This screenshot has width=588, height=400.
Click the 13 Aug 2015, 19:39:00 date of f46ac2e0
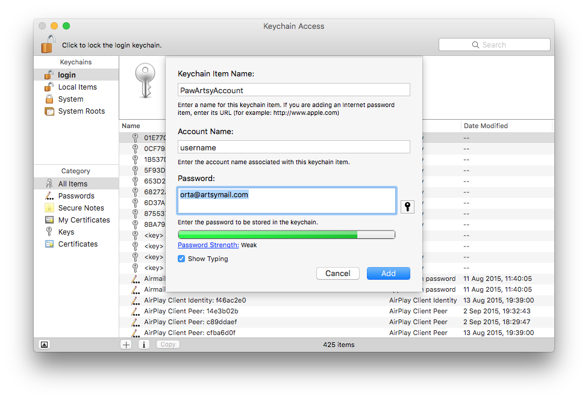[x=498, y=300]
